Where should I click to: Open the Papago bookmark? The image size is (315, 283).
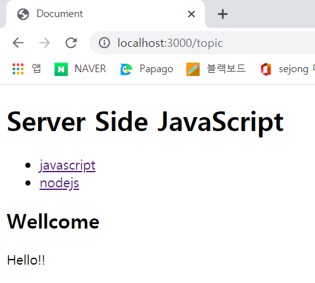tap(147, 69)
